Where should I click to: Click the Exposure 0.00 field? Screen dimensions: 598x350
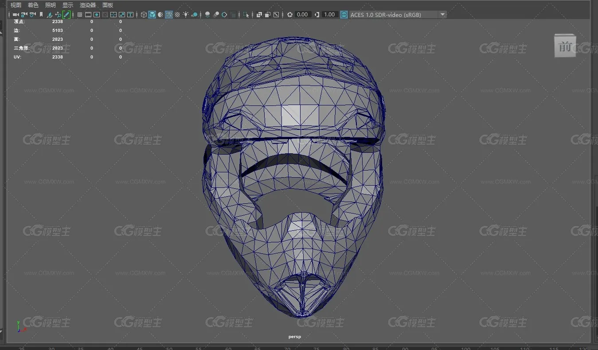click(303, 15)
